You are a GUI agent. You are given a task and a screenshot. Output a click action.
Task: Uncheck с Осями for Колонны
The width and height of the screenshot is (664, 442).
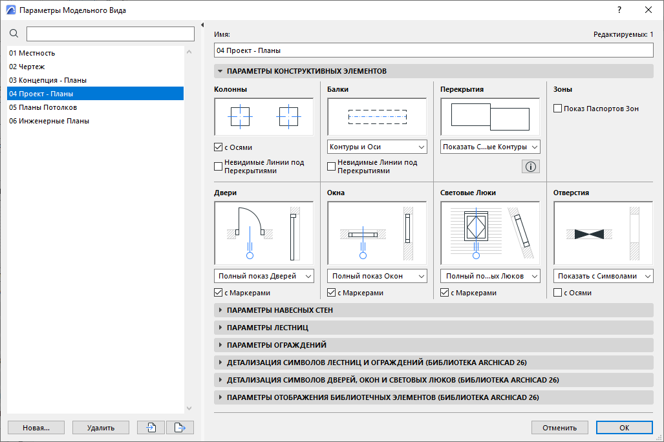pyautogui.click(x=219, y=147)
